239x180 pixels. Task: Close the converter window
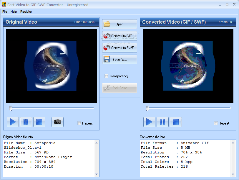point(234,5)
